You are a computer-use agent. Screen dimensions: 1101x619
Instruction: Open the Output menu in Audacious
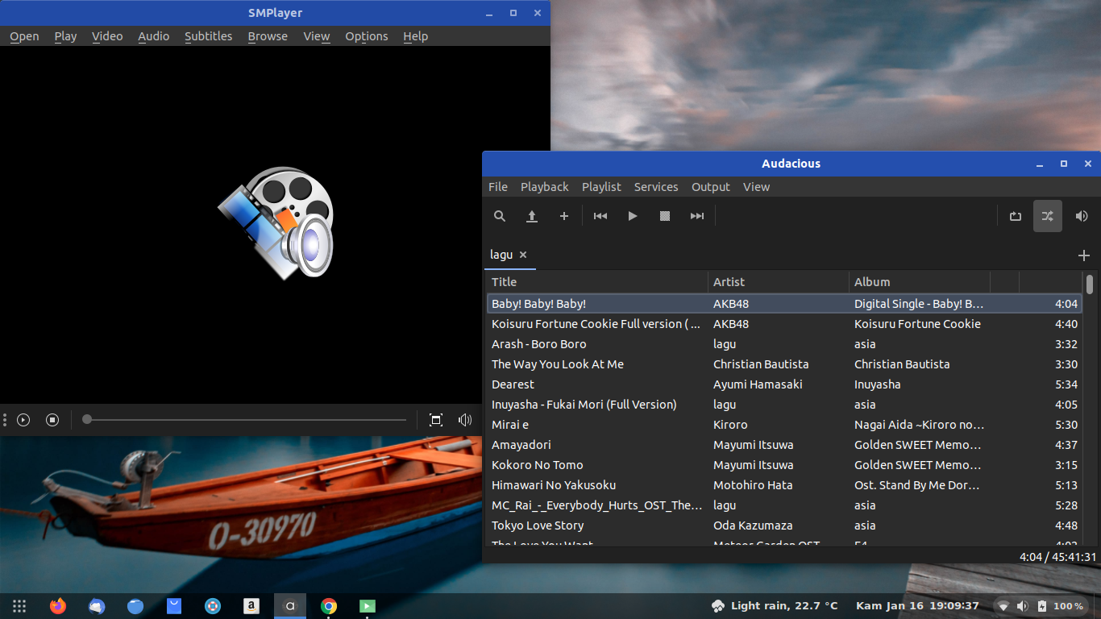click(711, 187)
